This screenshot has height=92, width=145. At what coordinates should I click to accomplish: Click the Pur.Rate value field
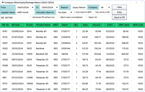pyautogui.click(x=63, y=12)
